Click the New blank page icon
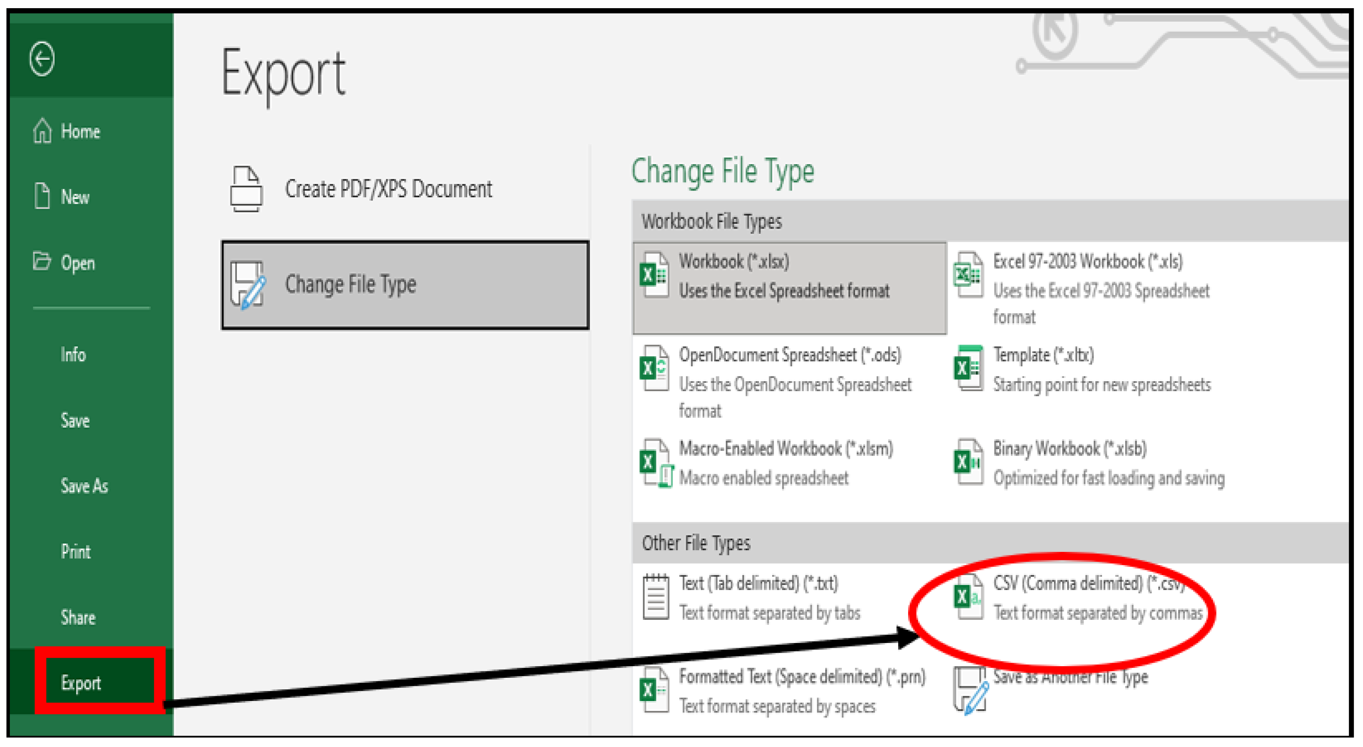1363x747 pixels. point(42,196)
